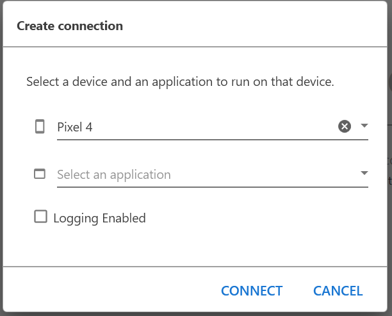The image size is (392, 316).
Task: Expand the device dropdown arrow
Action: 364,126
